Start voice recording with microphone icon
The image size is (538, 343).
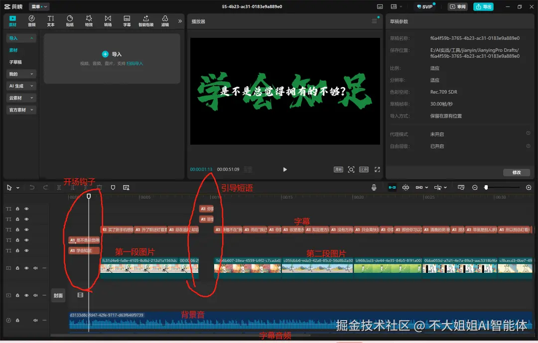point(374,187)
